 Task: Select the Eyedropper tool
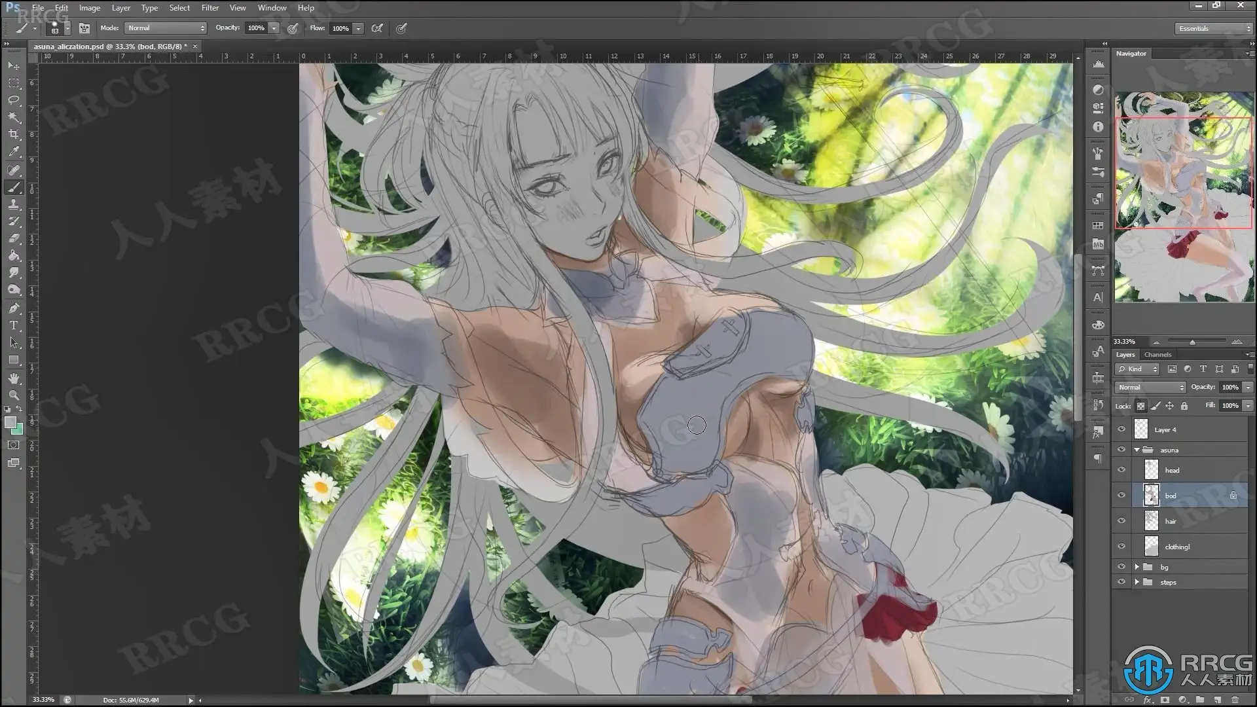pos(13,151)
